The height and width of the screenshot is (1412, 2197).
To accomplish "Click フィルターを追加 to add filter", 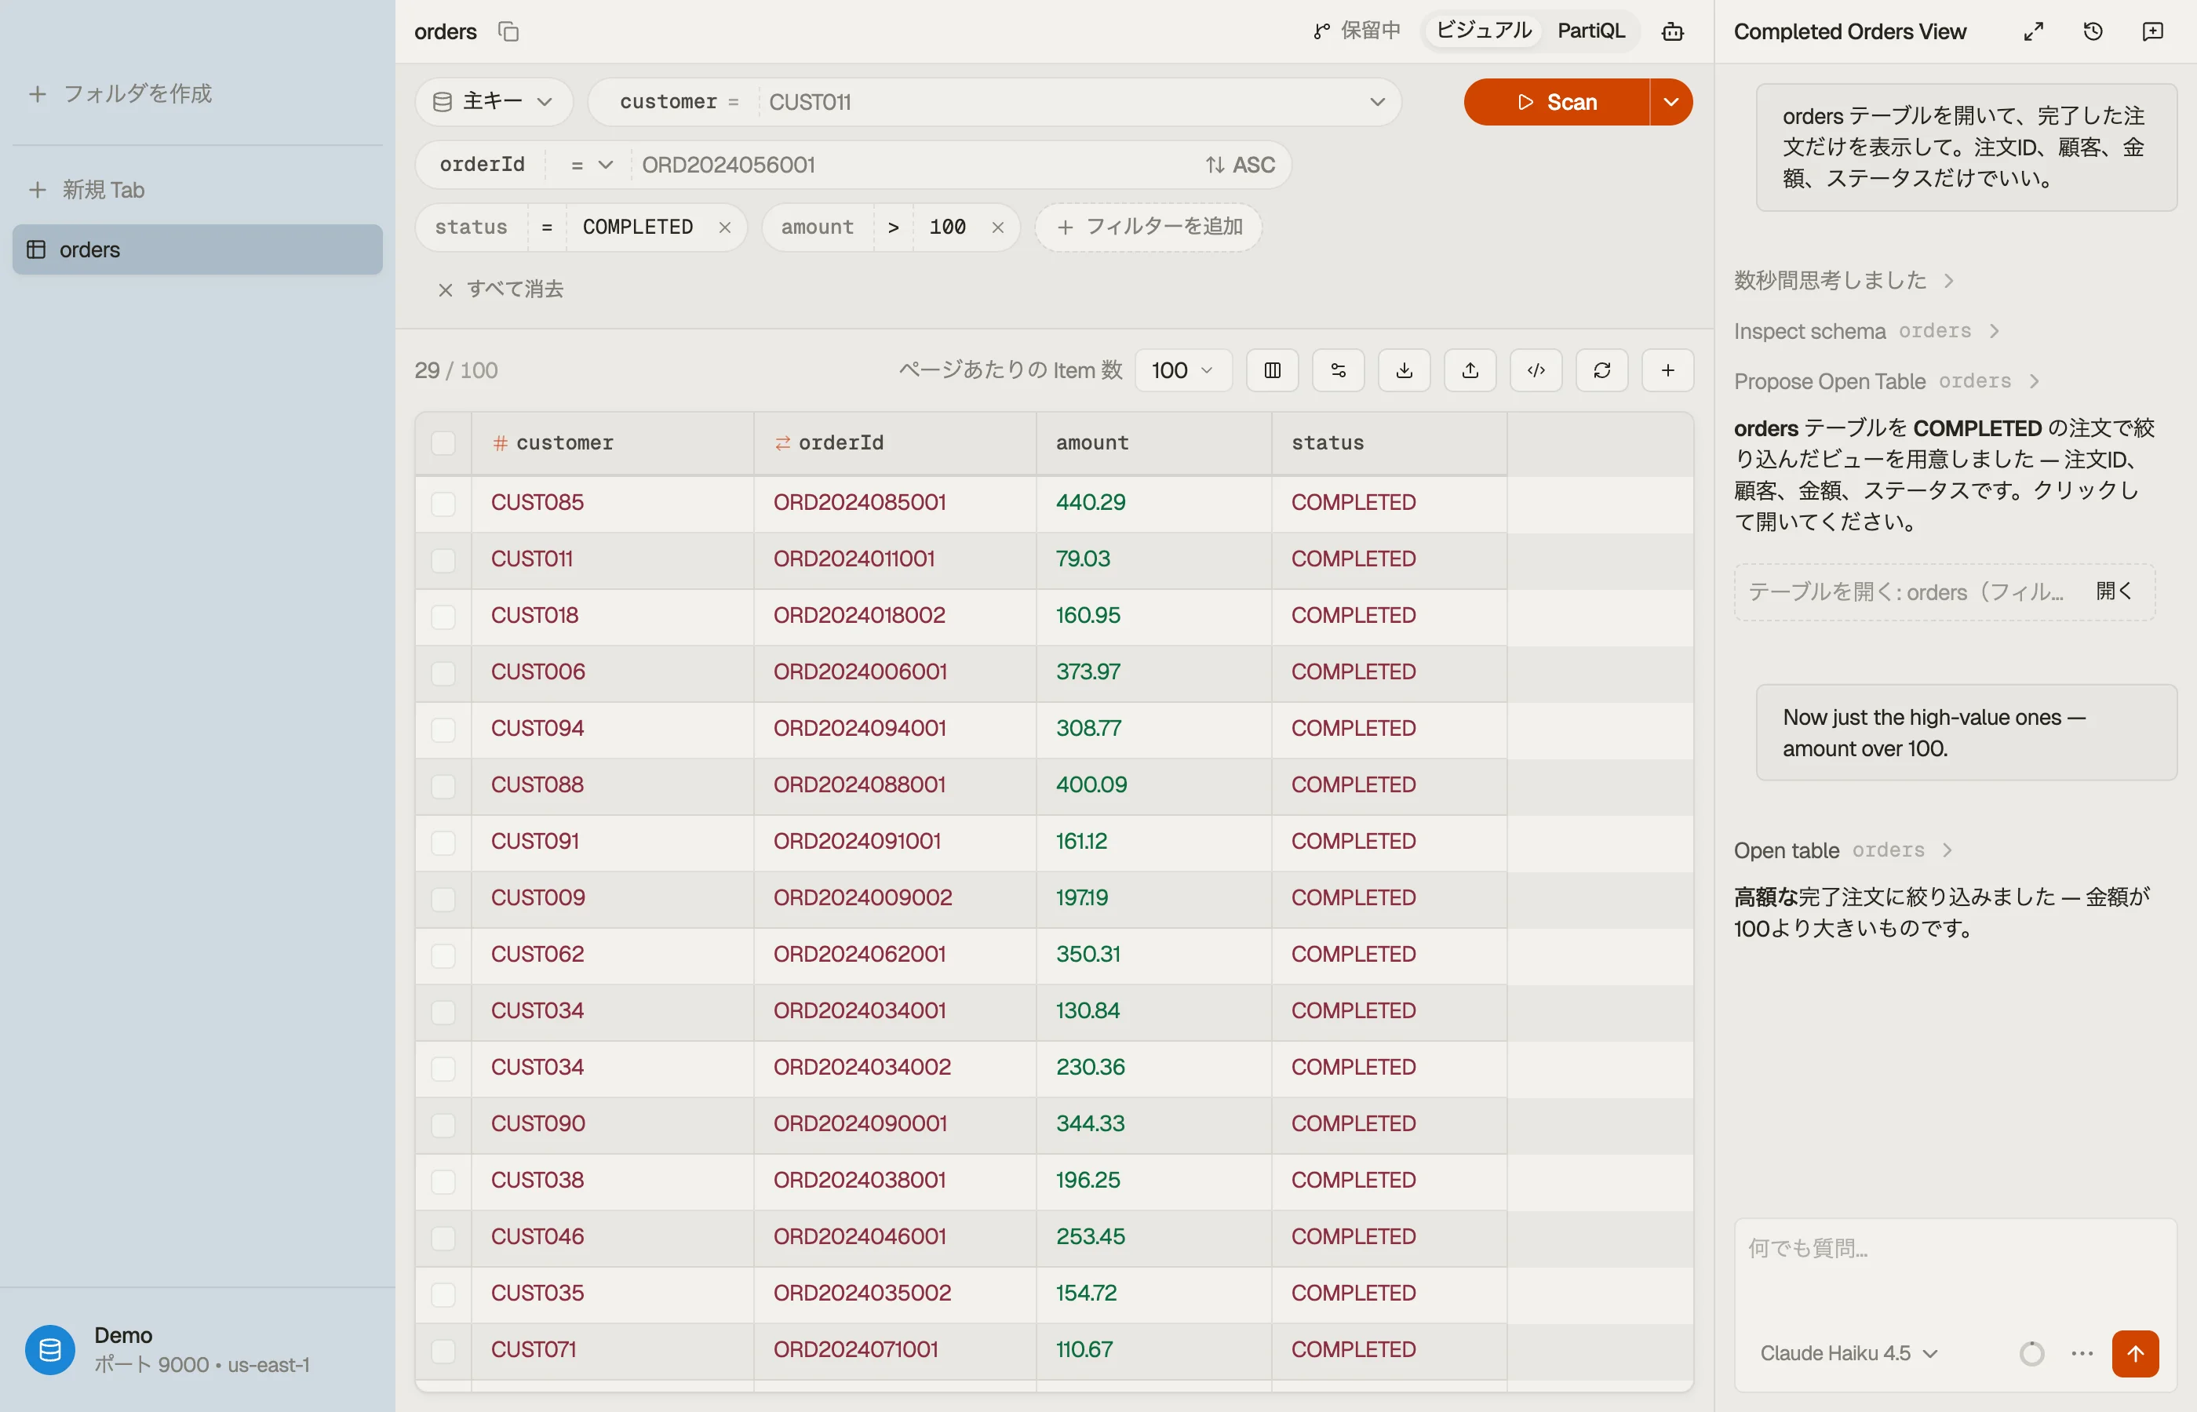I will click(x=1148, y=227).
